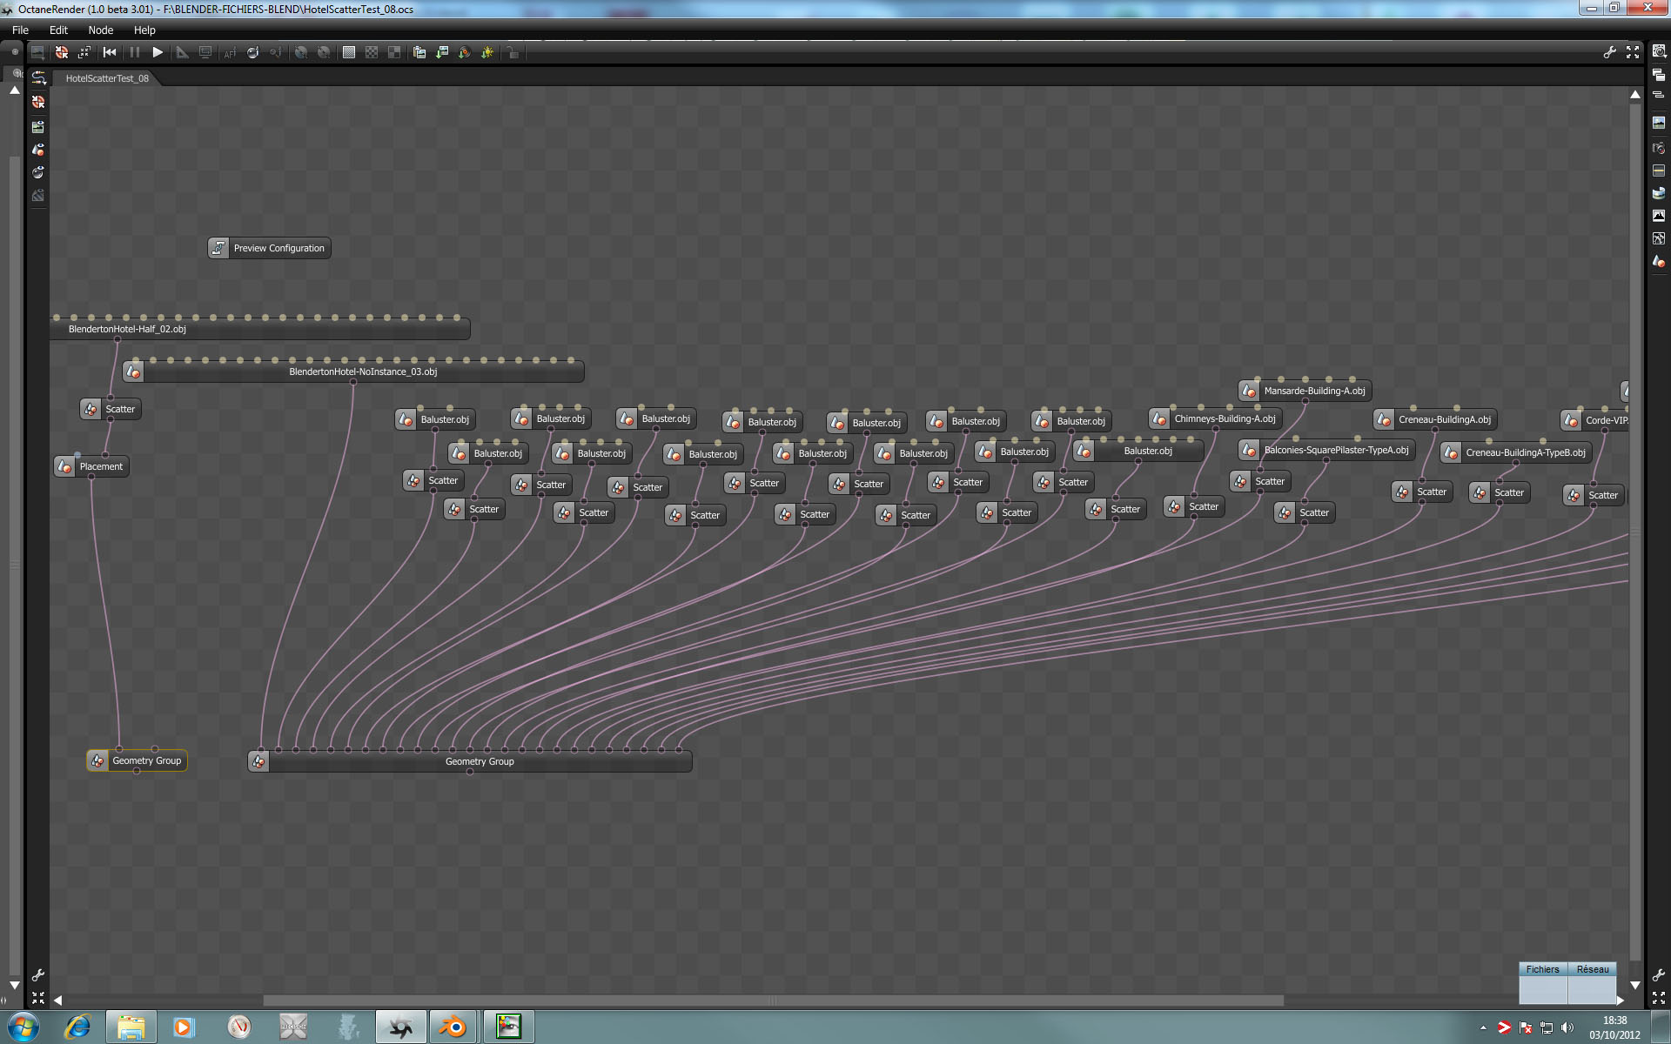Toggle the viewport lock icon in toolbar

point(513,52)
